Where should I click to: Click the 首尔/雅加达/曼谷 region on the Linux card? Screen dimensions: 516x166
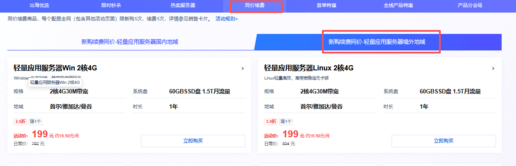coord(322,106)
